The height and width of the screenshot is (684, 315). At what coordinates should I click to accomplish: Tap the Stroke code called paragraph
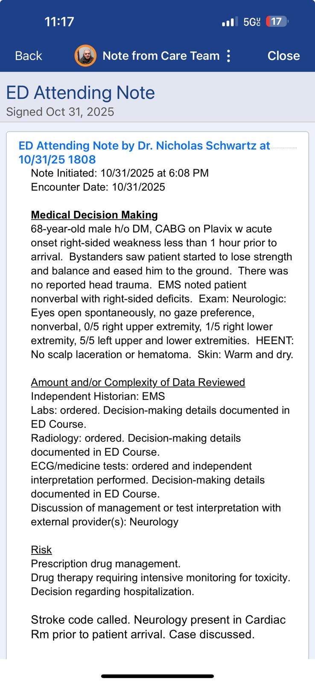(158, 627)
